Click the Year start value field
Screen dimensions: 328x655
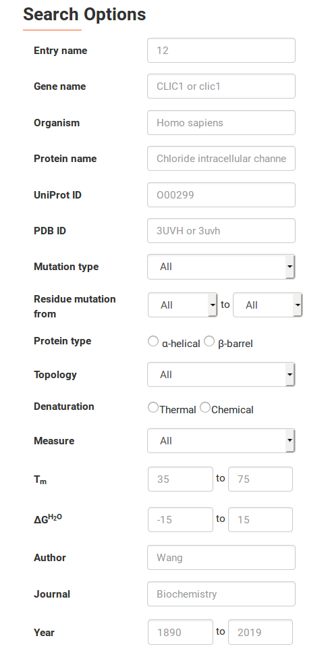[x=181, y=632]
